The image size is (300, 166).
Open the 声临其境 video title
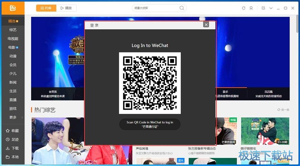click(142, 148)
